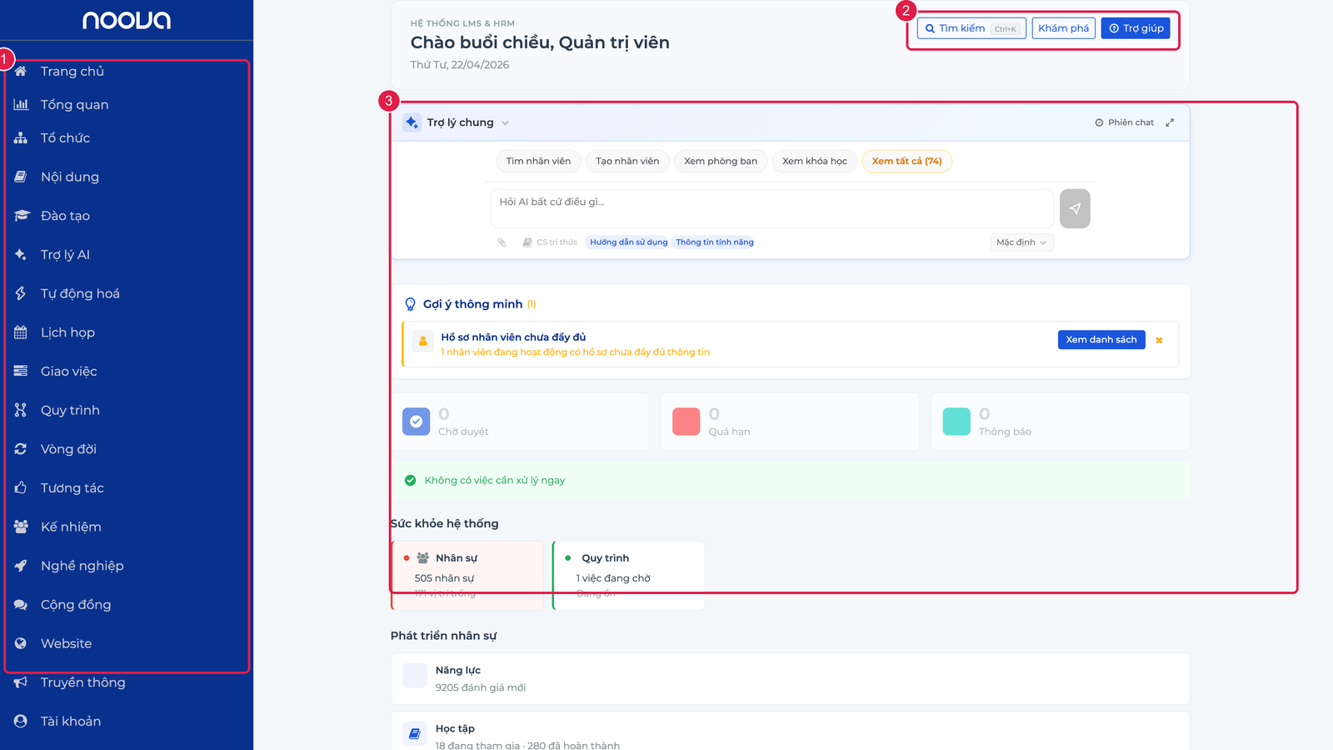Click the Học tập book icon
Screen dimensions: 1333x750
pyautogui.click(x=415, y=733)
